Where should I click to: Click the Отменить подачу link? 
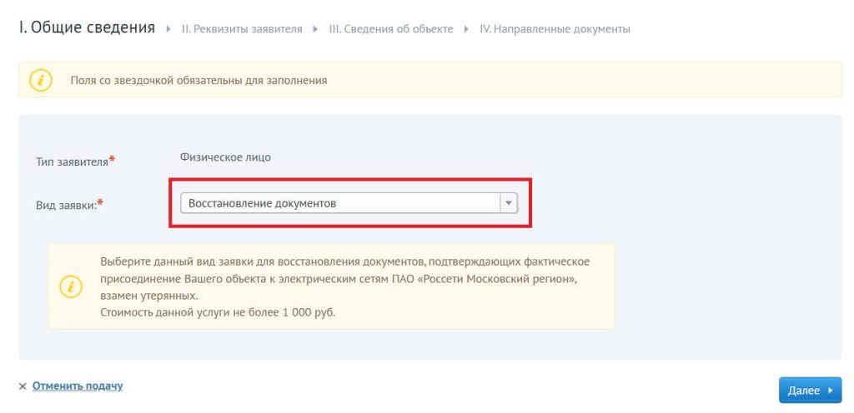point(78,386)
